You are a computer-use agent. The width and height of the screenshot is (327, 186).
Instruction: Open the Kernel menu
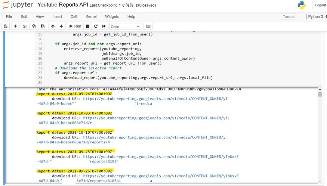[x=91, y=16]
